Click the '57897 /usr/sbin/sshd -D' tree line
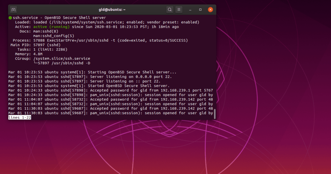The image size is (331, 174). click(x=62, y=63)
